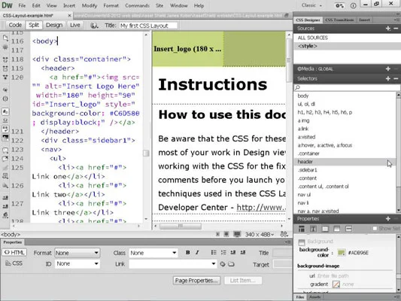The width and height of the screenshot is (401, 301).
Task: Click the url Enter file path field
Action: pyautogui.click(x=333, y=275)
